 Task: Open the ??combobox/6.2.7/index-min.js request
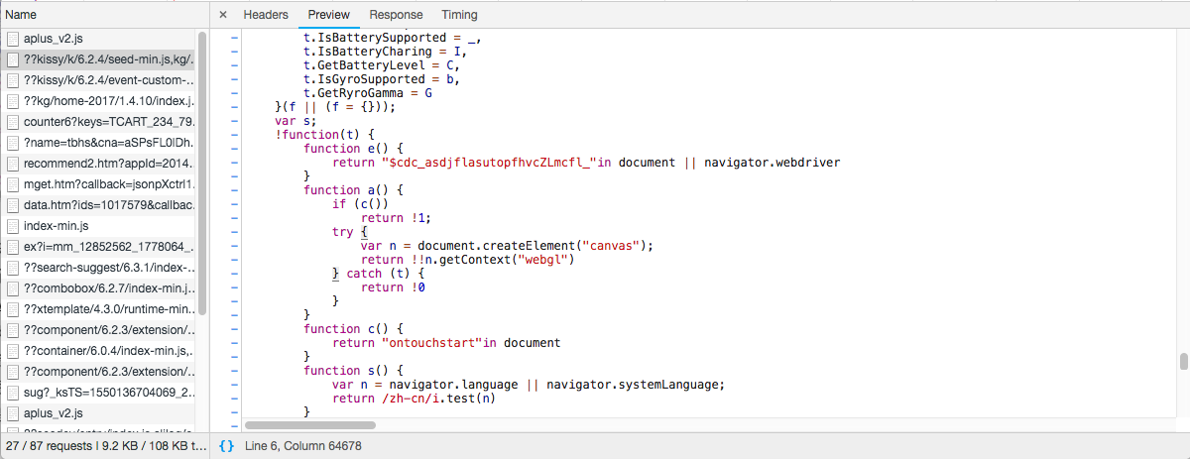click(x=108, y=288)
